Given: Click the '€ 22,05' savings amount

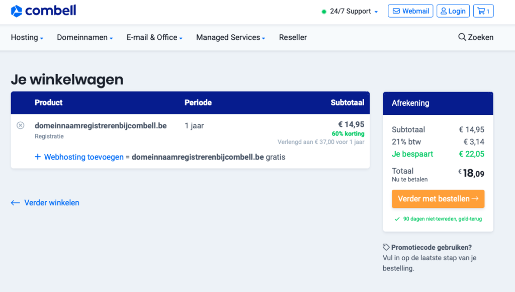Looking at the screenshot, I should pyautogui.click(x=471, y=154).
